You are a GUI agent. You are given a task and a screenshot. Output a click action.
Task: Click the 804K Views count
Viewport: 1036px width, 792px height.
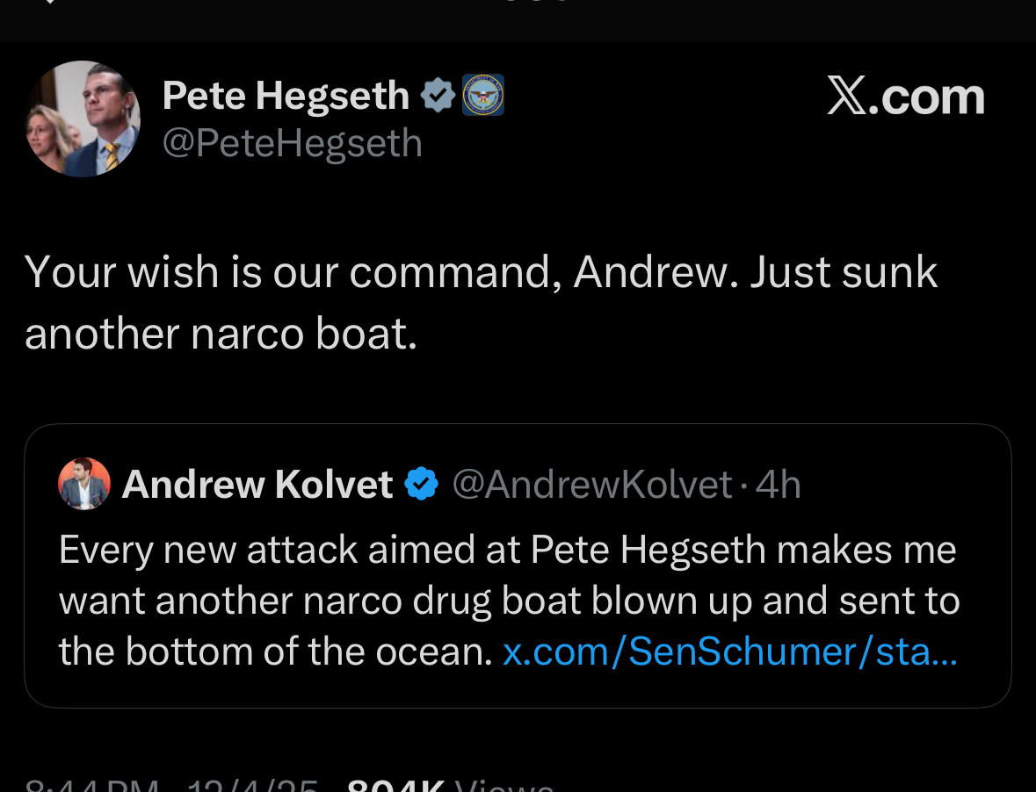(448, 785)
